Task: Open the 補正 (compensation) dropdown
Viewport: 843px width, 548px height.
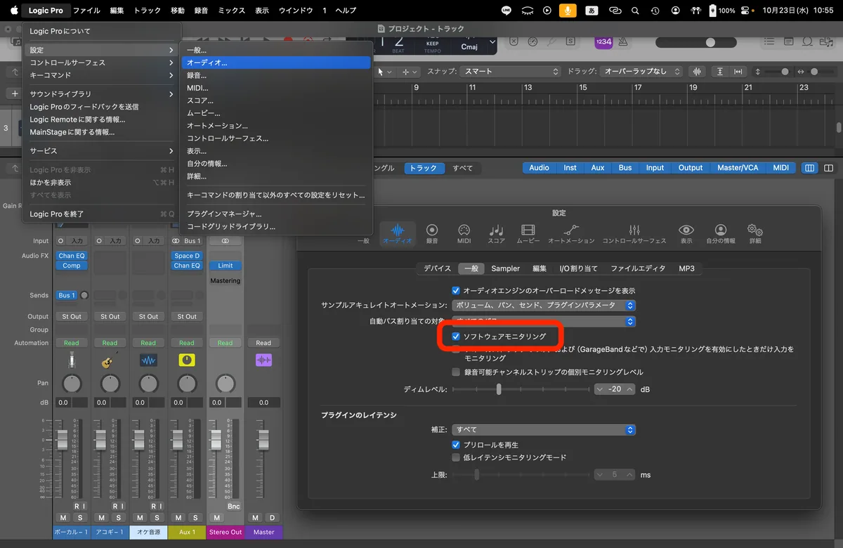Action: (544, 429)
